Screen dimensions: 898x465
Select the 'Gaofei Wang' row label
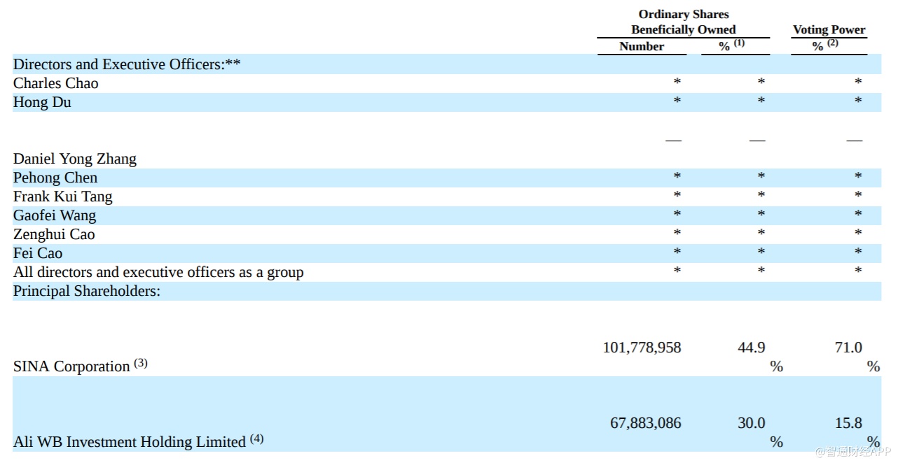point(55,215)
